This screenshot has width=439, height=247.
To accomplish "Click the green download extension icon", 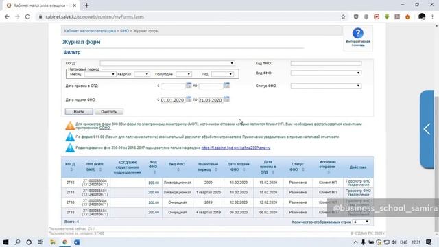I will tap(387, 16).
